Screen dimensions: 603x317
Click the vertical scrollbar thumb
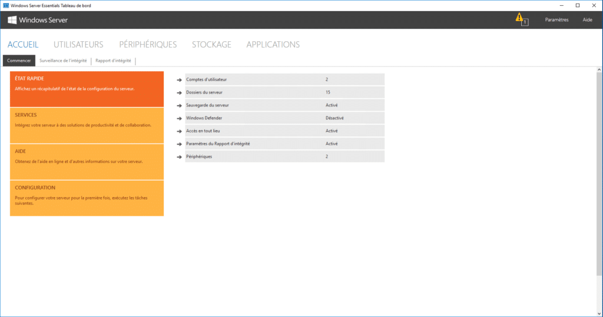point(599,173)
